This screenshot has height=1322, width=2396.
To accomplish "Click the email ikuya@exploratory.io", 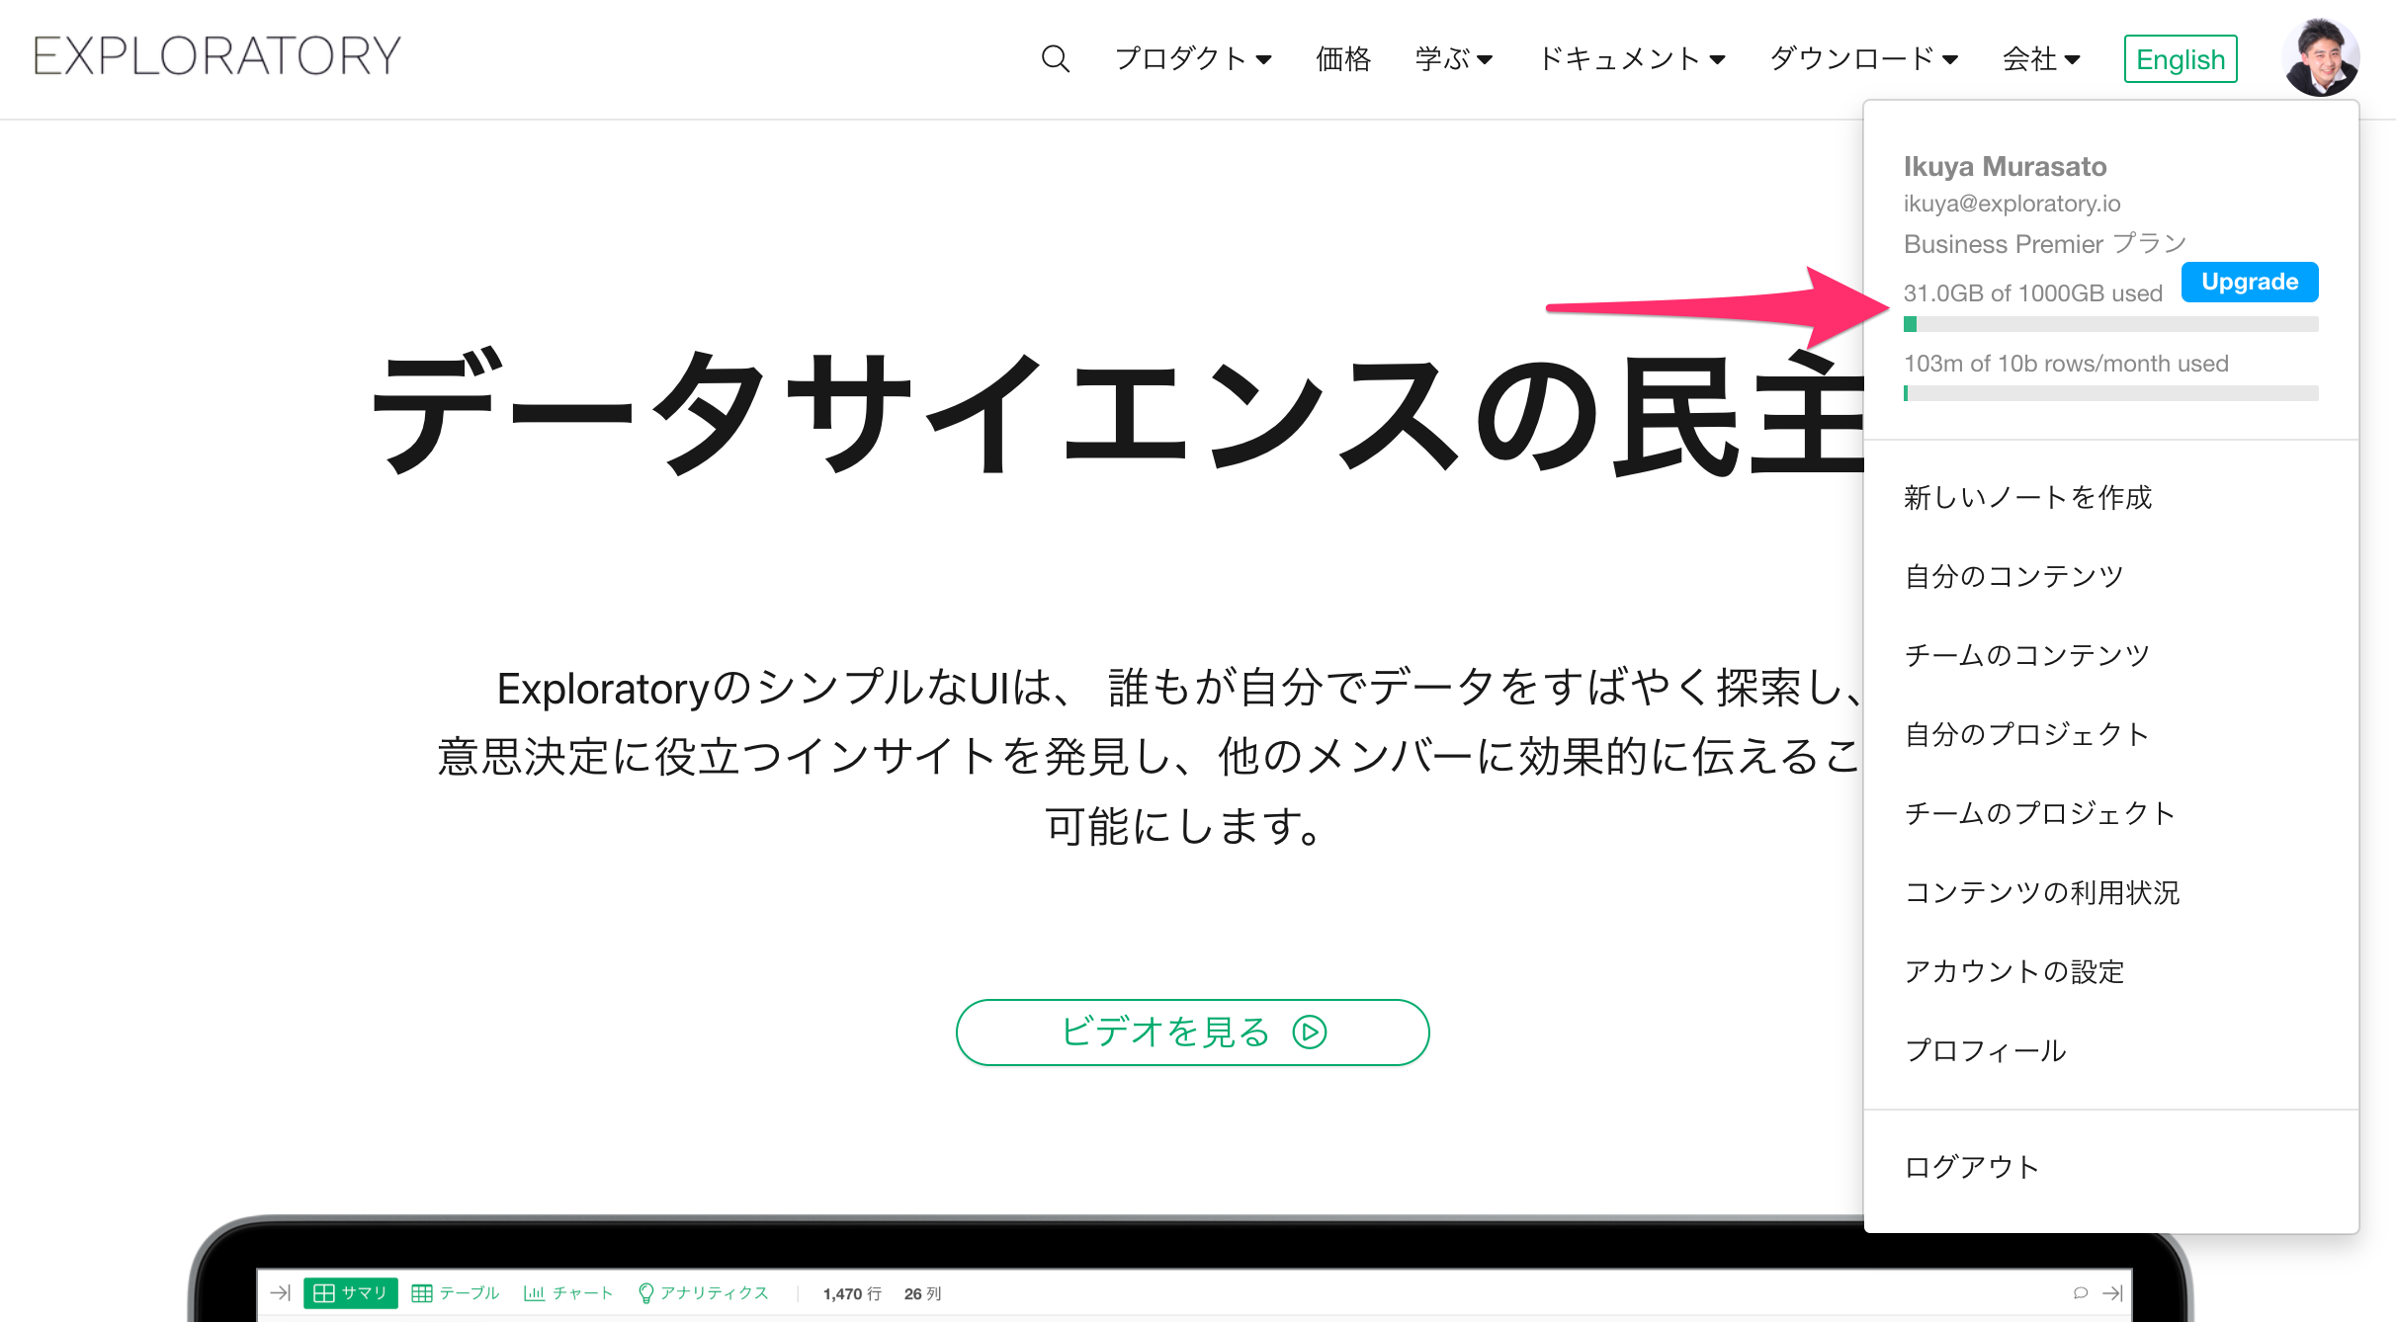I will tap(2011, 204).
